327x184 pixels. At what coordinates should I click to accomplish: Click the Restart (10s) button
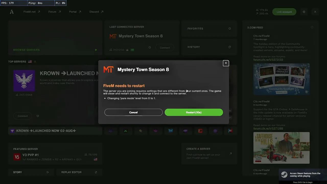[194, 112]
